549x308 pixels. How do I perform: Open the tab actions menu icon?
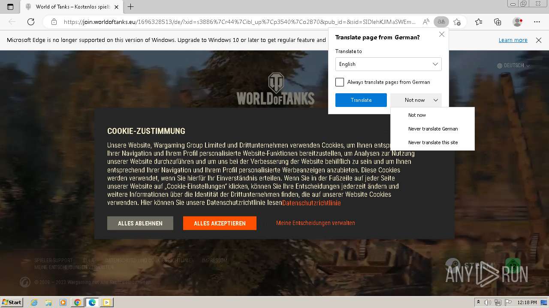click(10, 6)
